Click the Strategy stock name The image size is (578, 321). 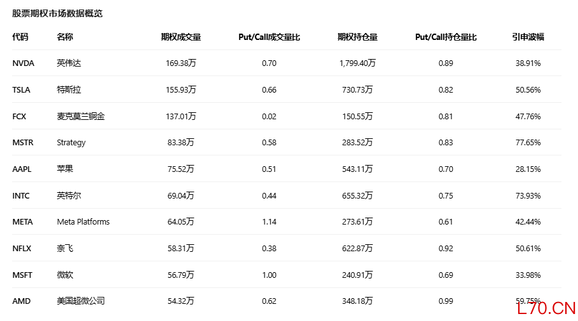click(71, 143)
